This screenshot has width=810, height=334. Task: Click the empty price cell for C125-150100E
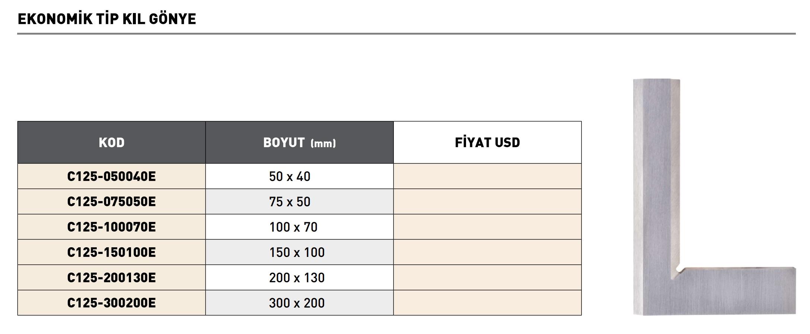[x=488, y=252]
